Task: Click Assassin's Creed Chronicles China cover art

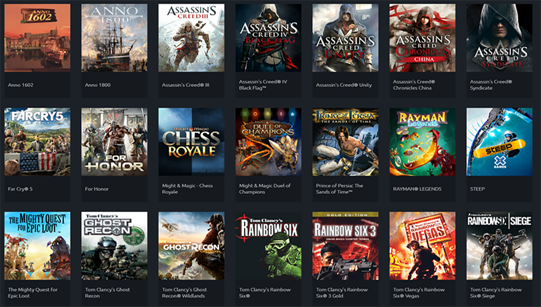Action: pos(422,38)
